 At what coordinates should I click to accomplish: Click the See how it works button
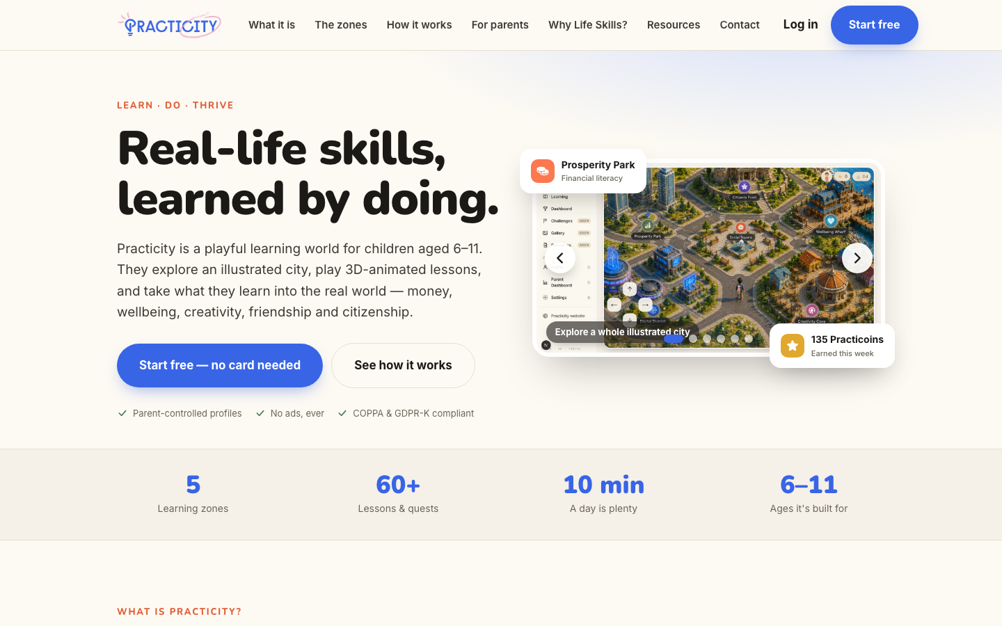pos(403,365)
